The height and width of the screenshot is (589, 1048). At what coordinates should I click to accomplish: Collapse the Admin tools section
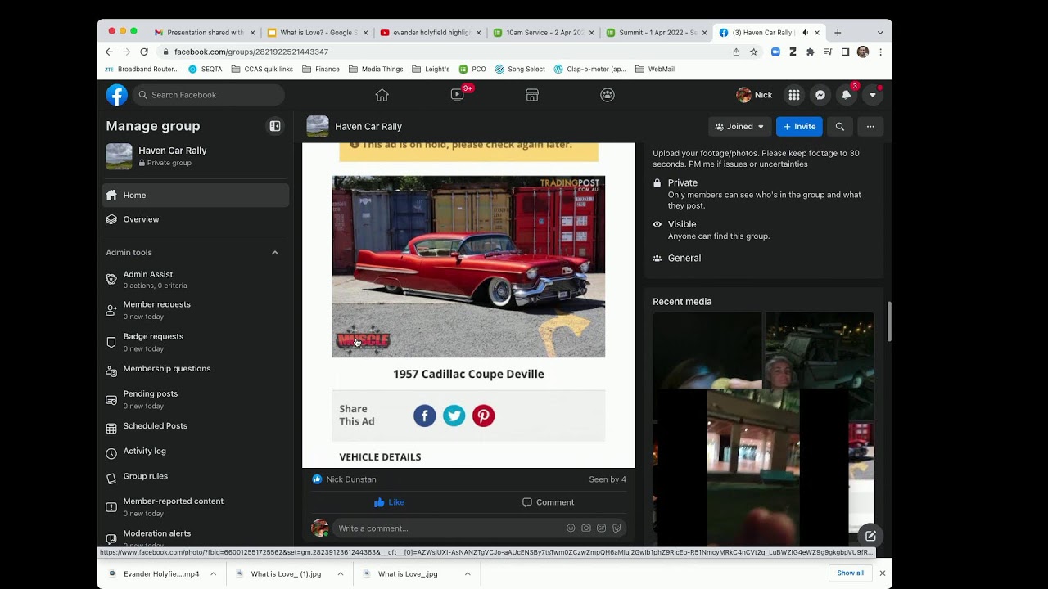coord(275,253)
